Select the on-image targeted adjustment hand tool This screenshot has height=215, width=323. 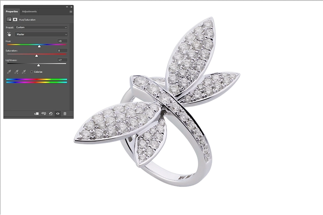(9, 34)
